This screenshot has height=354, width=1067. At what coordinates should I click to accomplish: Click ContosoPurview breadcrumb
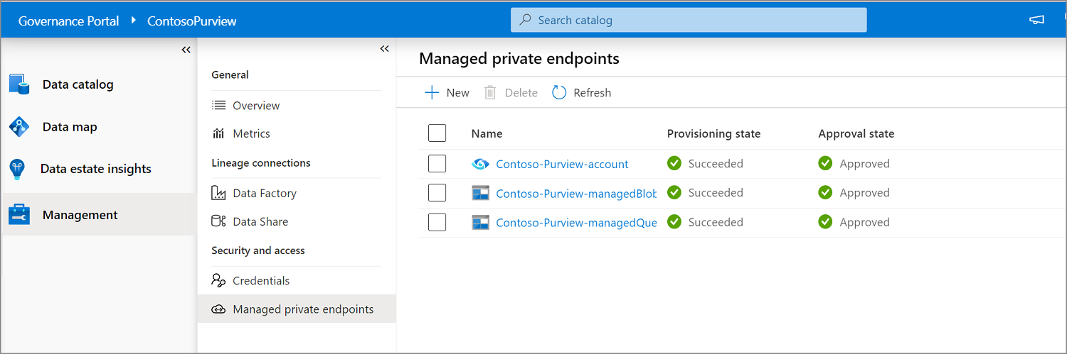pos(192,21)
